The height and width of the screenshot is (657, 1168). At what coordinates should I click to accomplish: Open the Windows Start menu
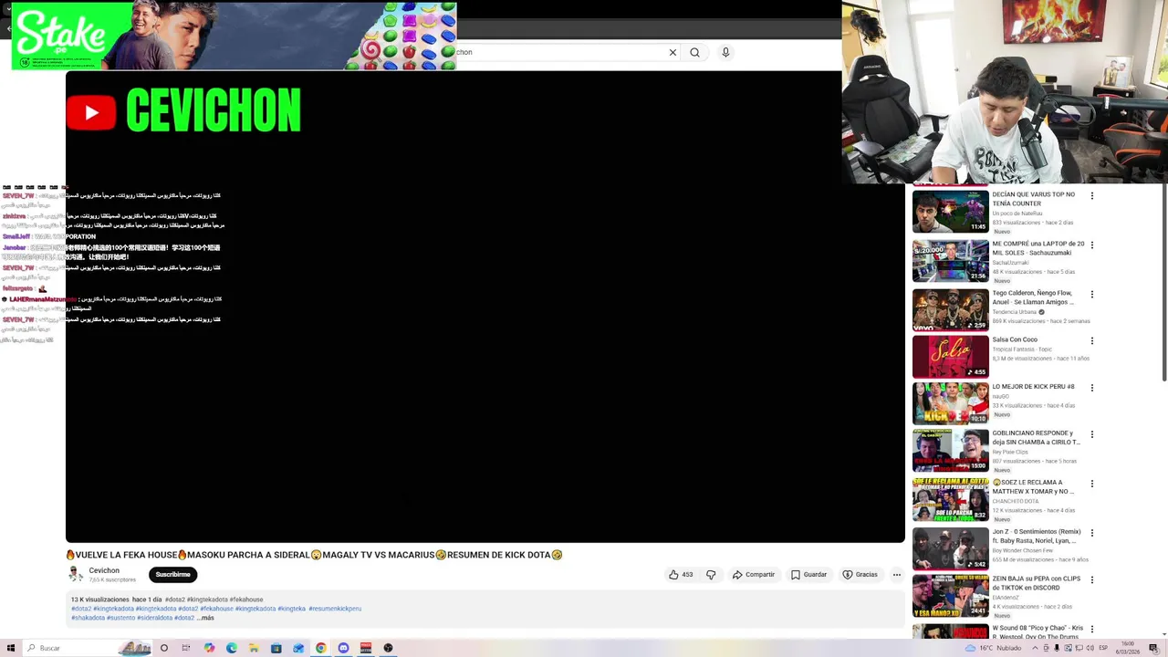pyautogui.click(x=11, y=648)
